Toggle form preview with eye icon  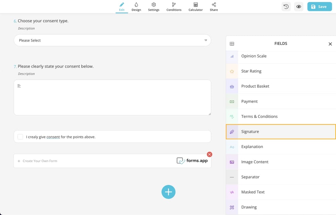click(x=298, y=7)
